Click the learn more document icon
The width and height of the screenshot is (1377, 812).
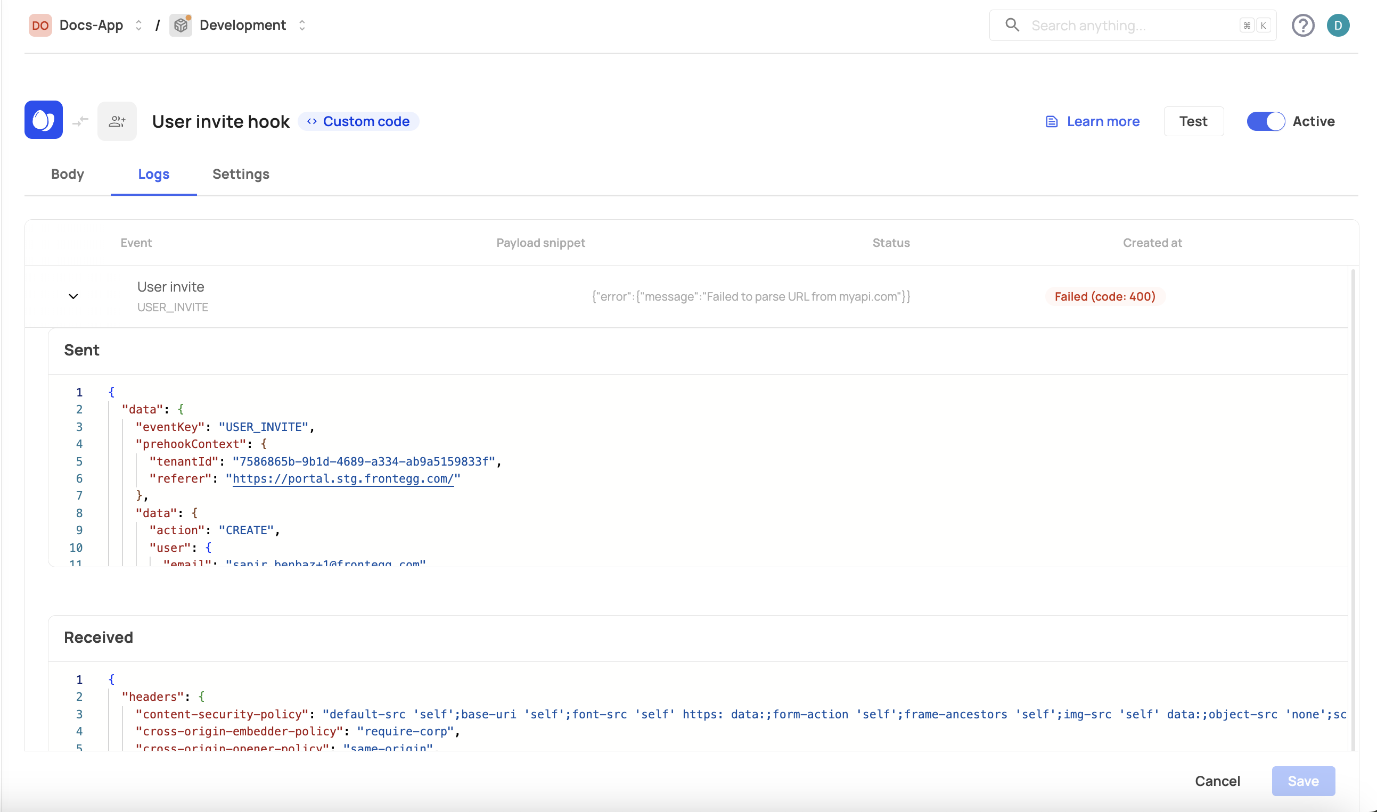[x=1051, y=121]
